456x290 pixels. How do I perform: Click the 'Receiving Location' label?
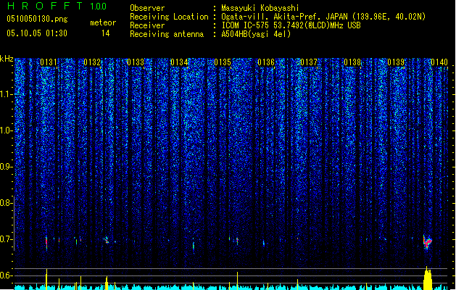point(169,17)
